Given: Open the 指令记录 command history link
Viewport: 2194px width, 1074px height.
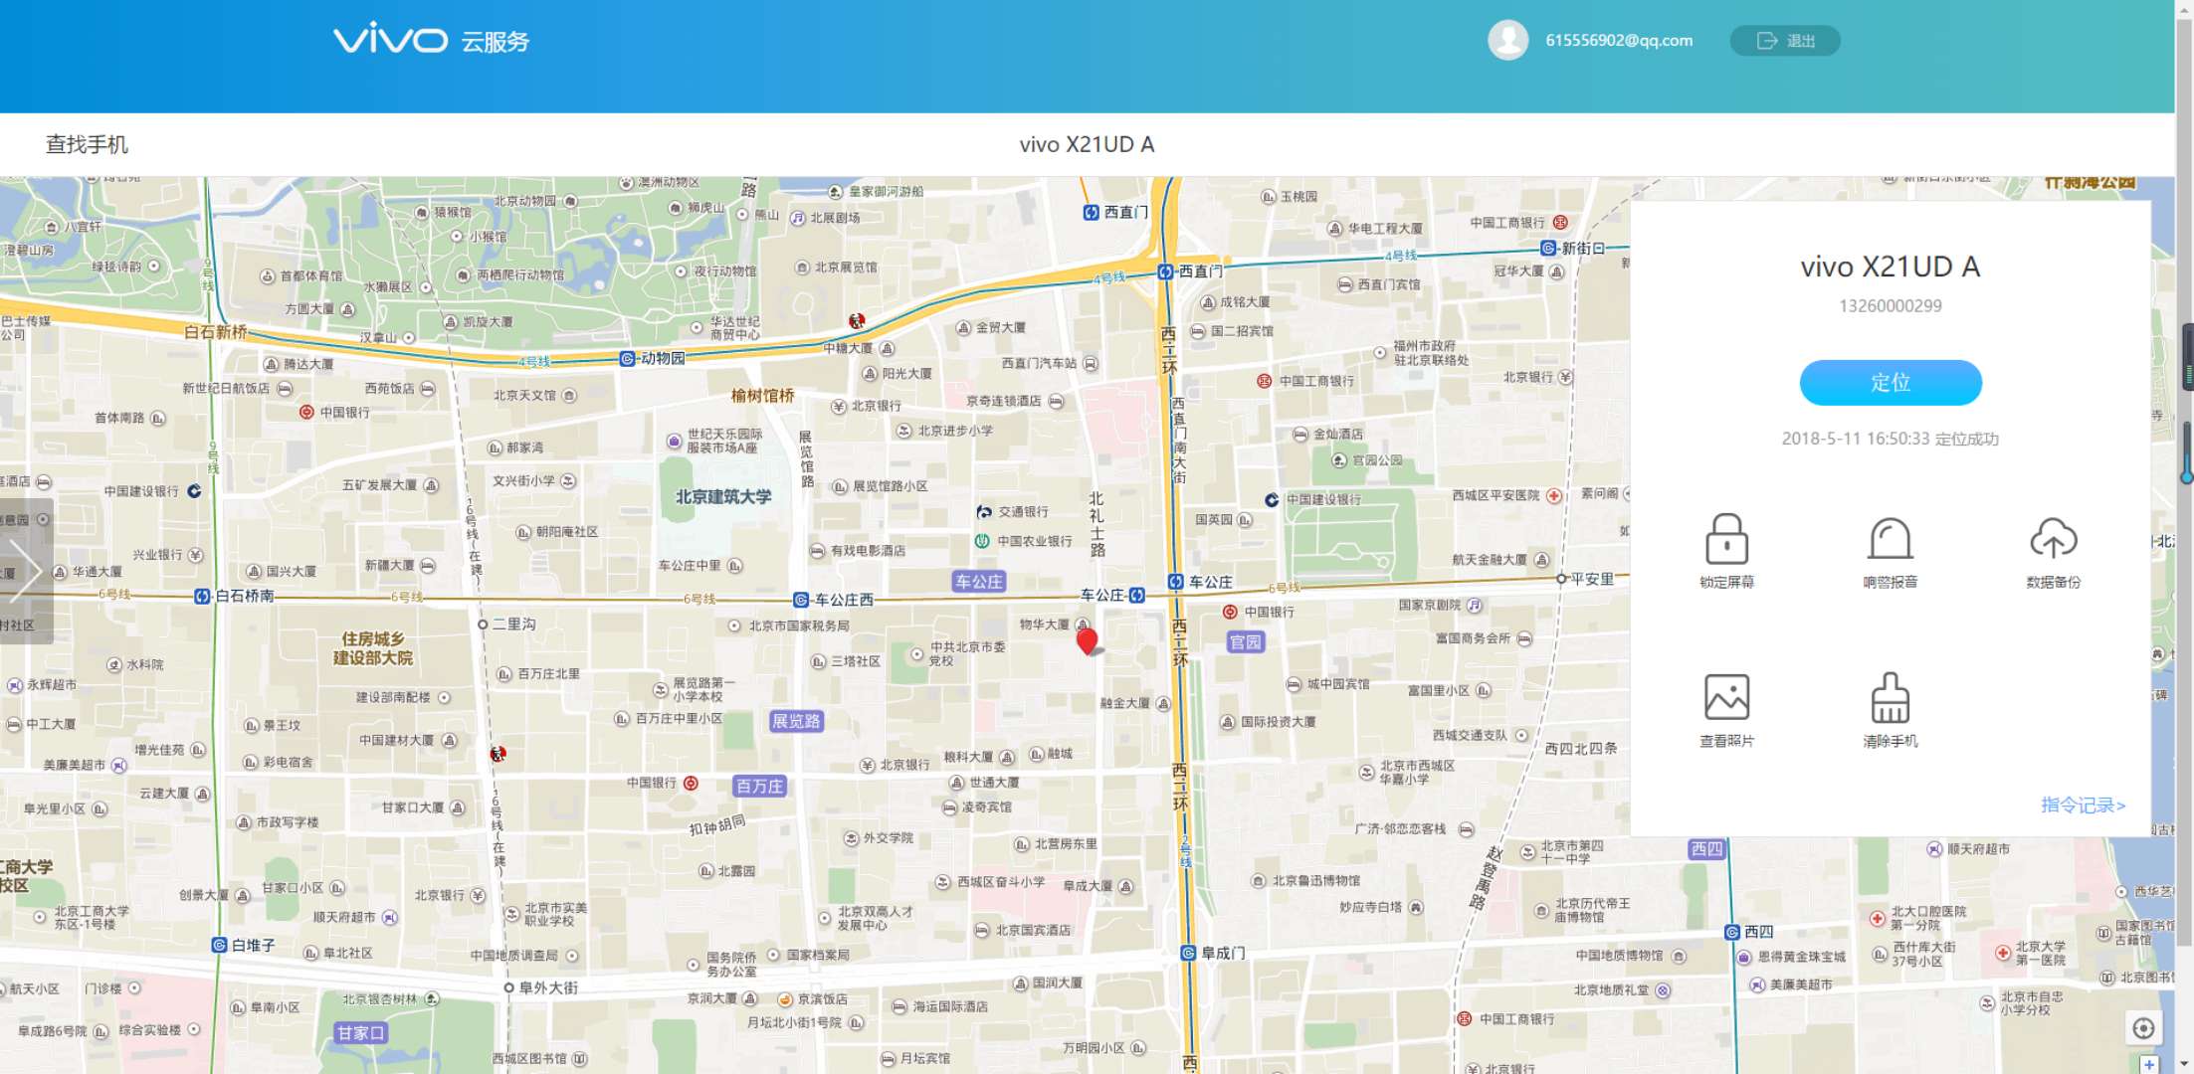Looking at the screenshot, I should click(x=2082, y=805).
